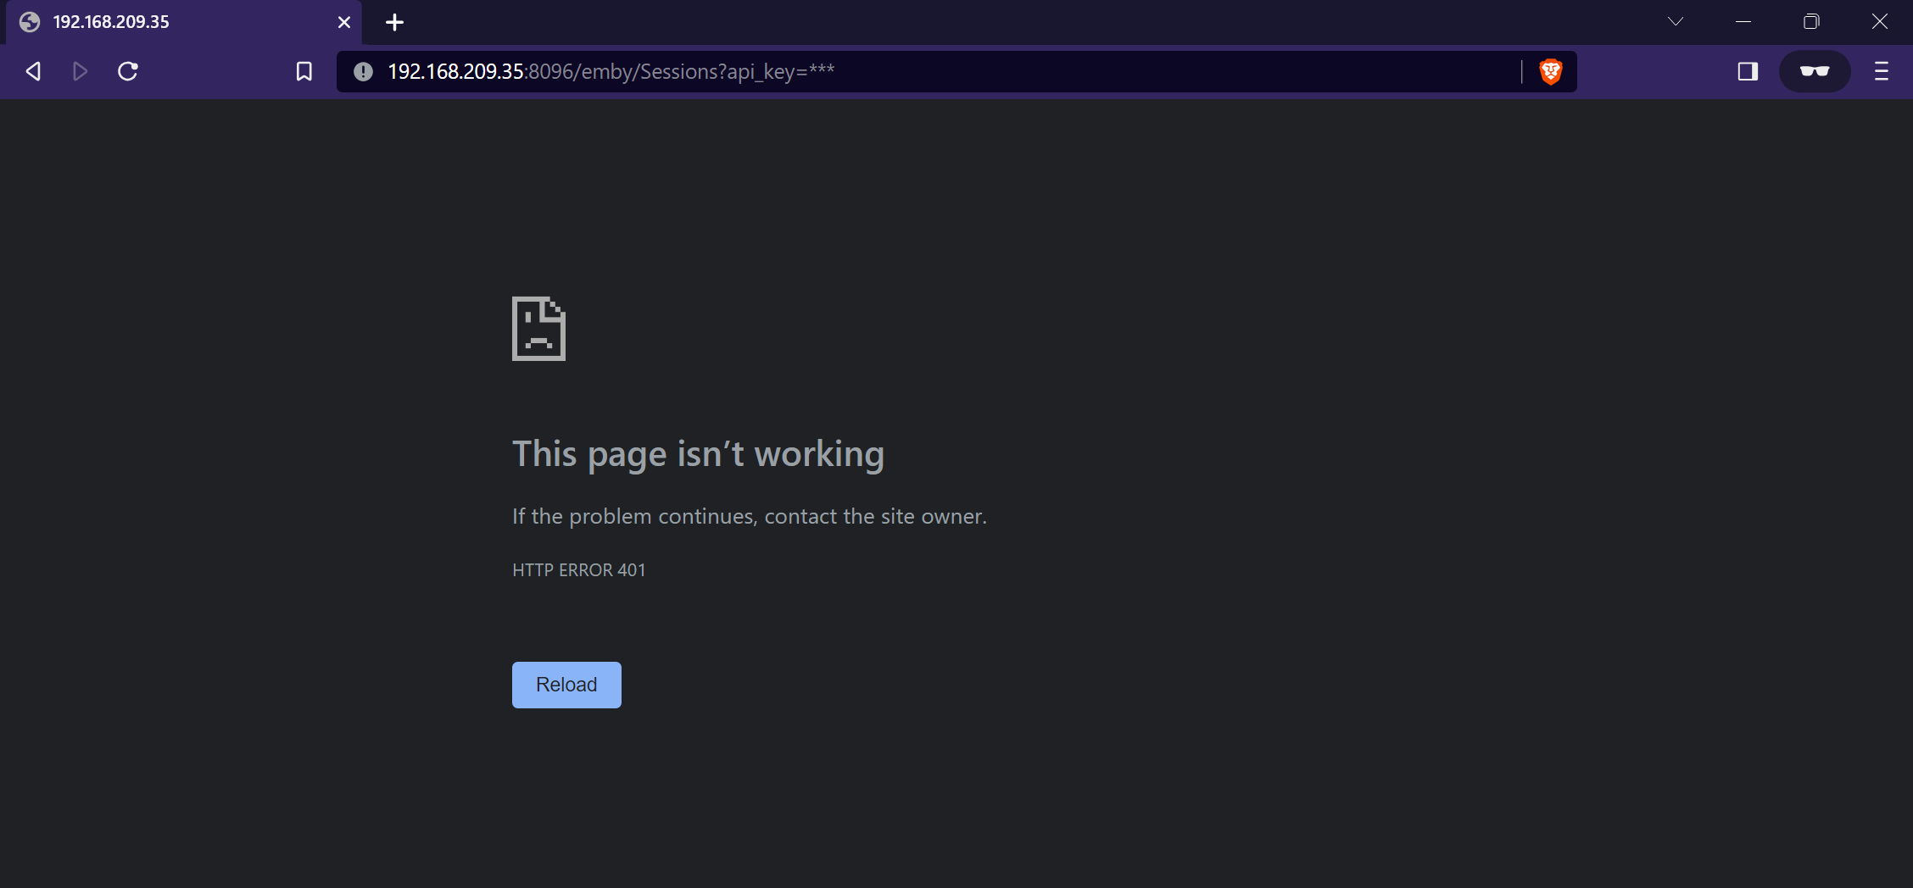Click the bookmark star icon
This screenshot has width=1913, height=888.
[x=305, y=71]
